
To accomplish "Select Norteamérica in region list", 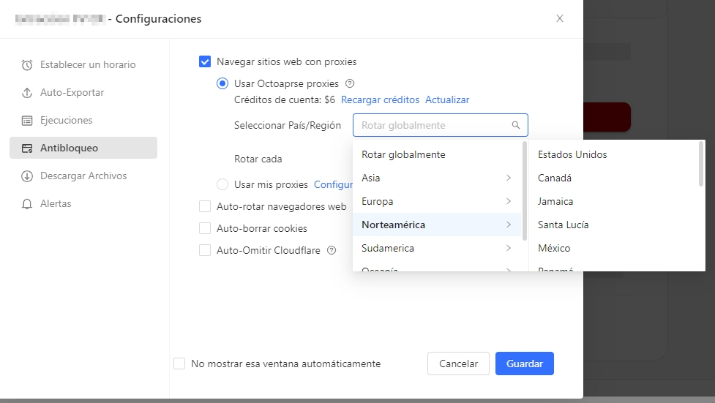I will coord(437,225).
